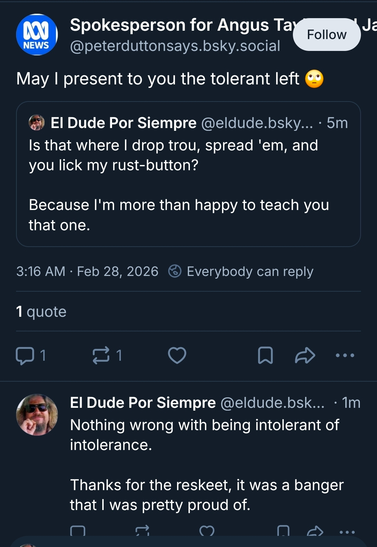
Task: Like El Dude's reply comment
Action: [x=207, y=531]
